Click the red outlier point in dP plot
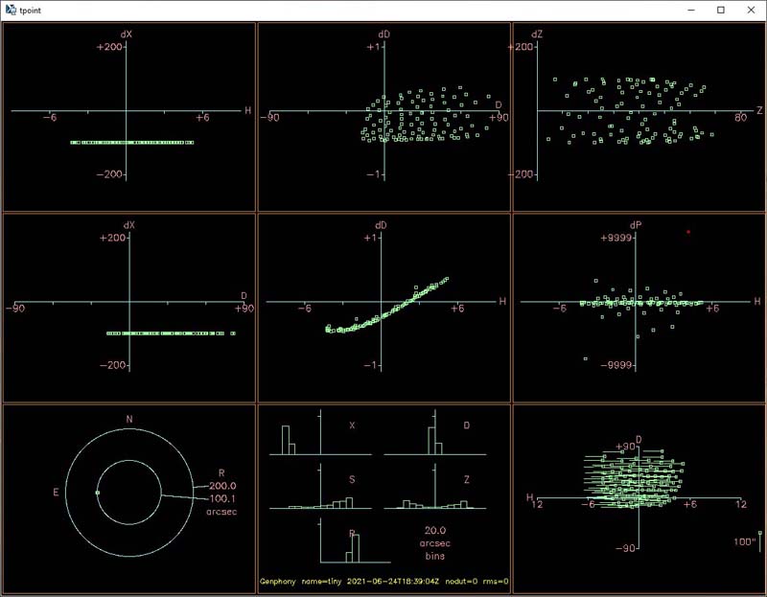Viewport: 767px width, 597px height. (688, 232)
